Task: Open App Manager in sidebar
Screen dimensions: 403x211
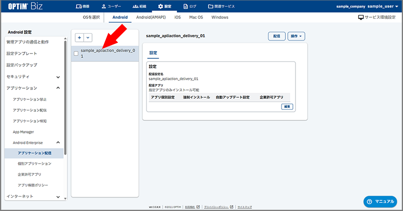Action: coord(23,132)
